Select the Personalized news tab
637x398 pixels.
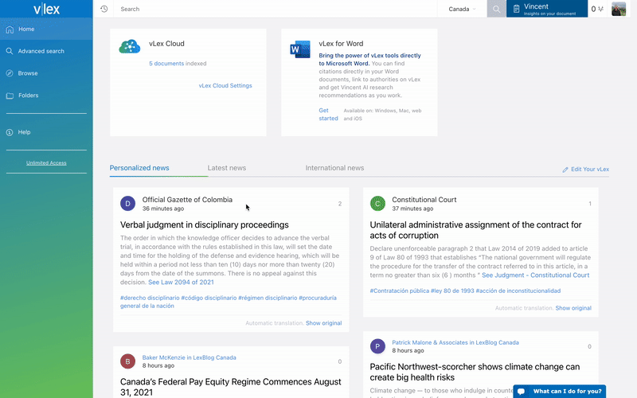tap(139, 168)
